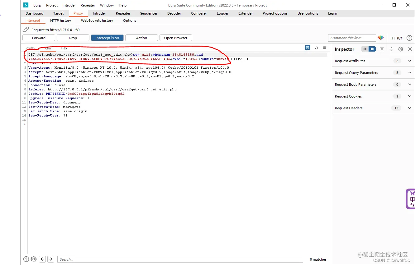Select the Intercept sub-tab
The height and width of the screenshot is (265, 415).
point(33,21)
